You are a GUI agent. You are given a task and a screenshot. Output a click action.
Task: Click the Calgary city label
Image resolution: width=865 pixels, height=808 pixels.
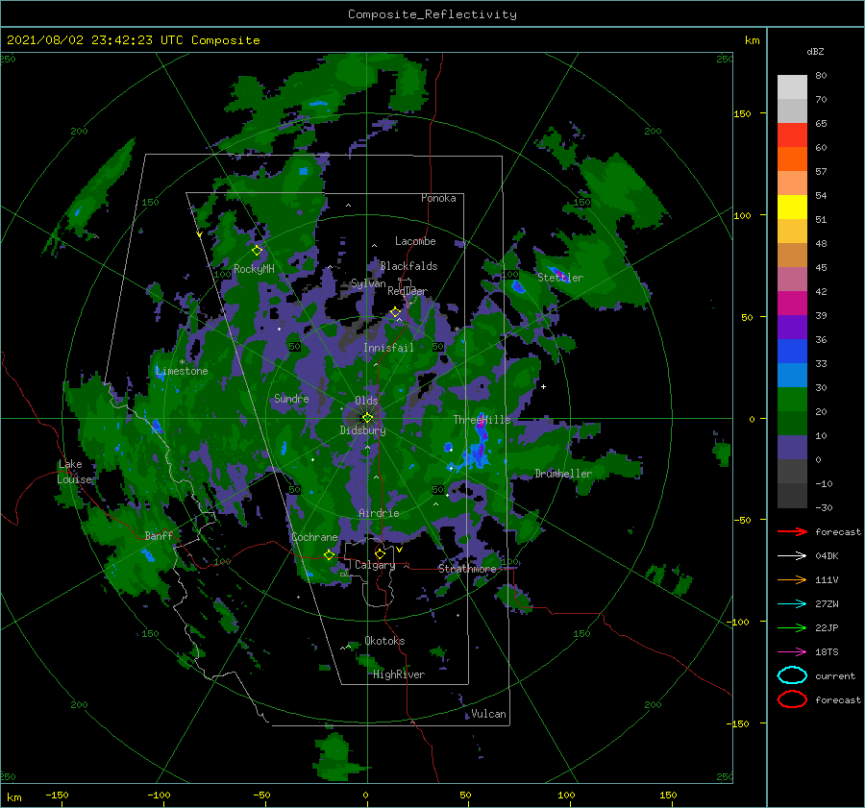click(375, 565)
